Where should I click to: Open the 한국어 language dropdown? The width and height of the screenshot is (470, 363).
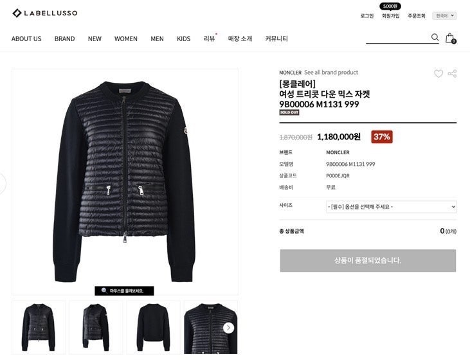[444, 15]
